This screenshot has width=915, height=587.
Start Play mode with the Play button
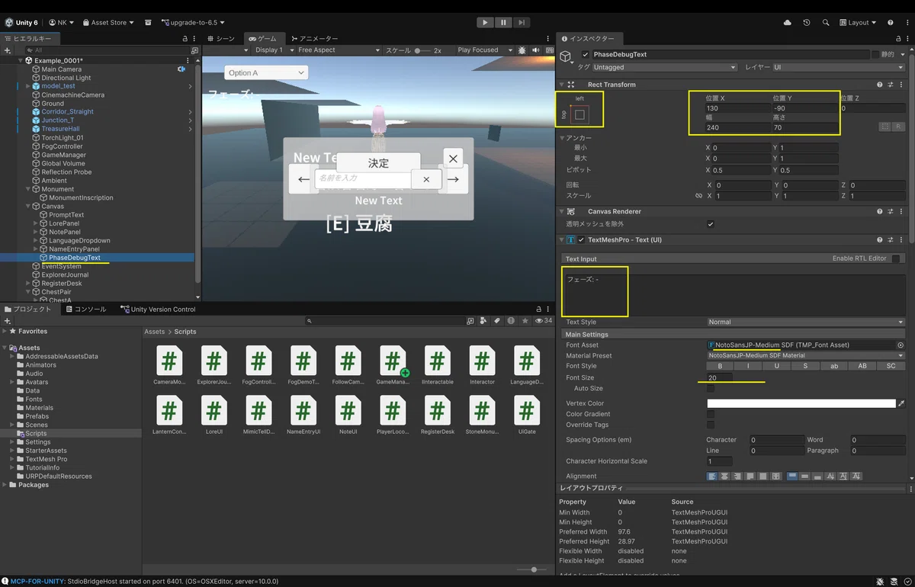point(485,23)
